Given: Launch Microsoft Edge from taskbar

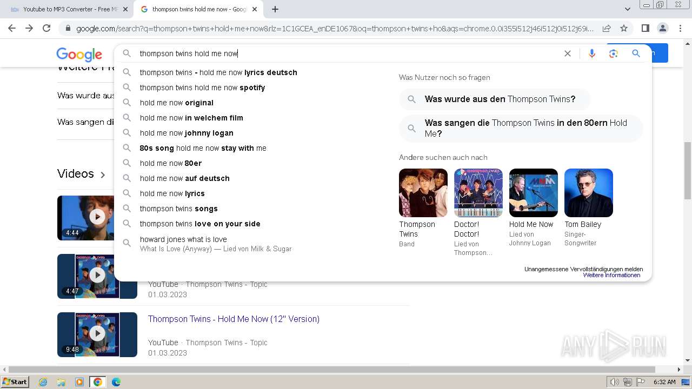Looking at the screenshot, I should (x=116, y=382).
